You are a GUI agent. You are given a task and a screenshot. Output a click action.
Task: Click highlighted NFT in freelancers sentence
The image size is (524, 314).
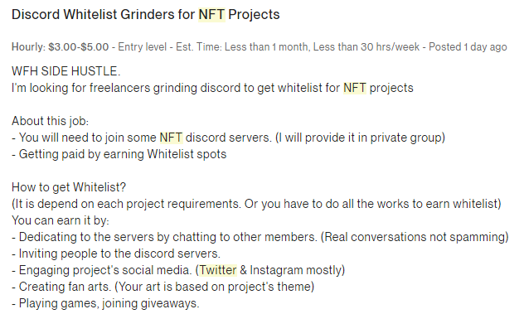point(355,88)
